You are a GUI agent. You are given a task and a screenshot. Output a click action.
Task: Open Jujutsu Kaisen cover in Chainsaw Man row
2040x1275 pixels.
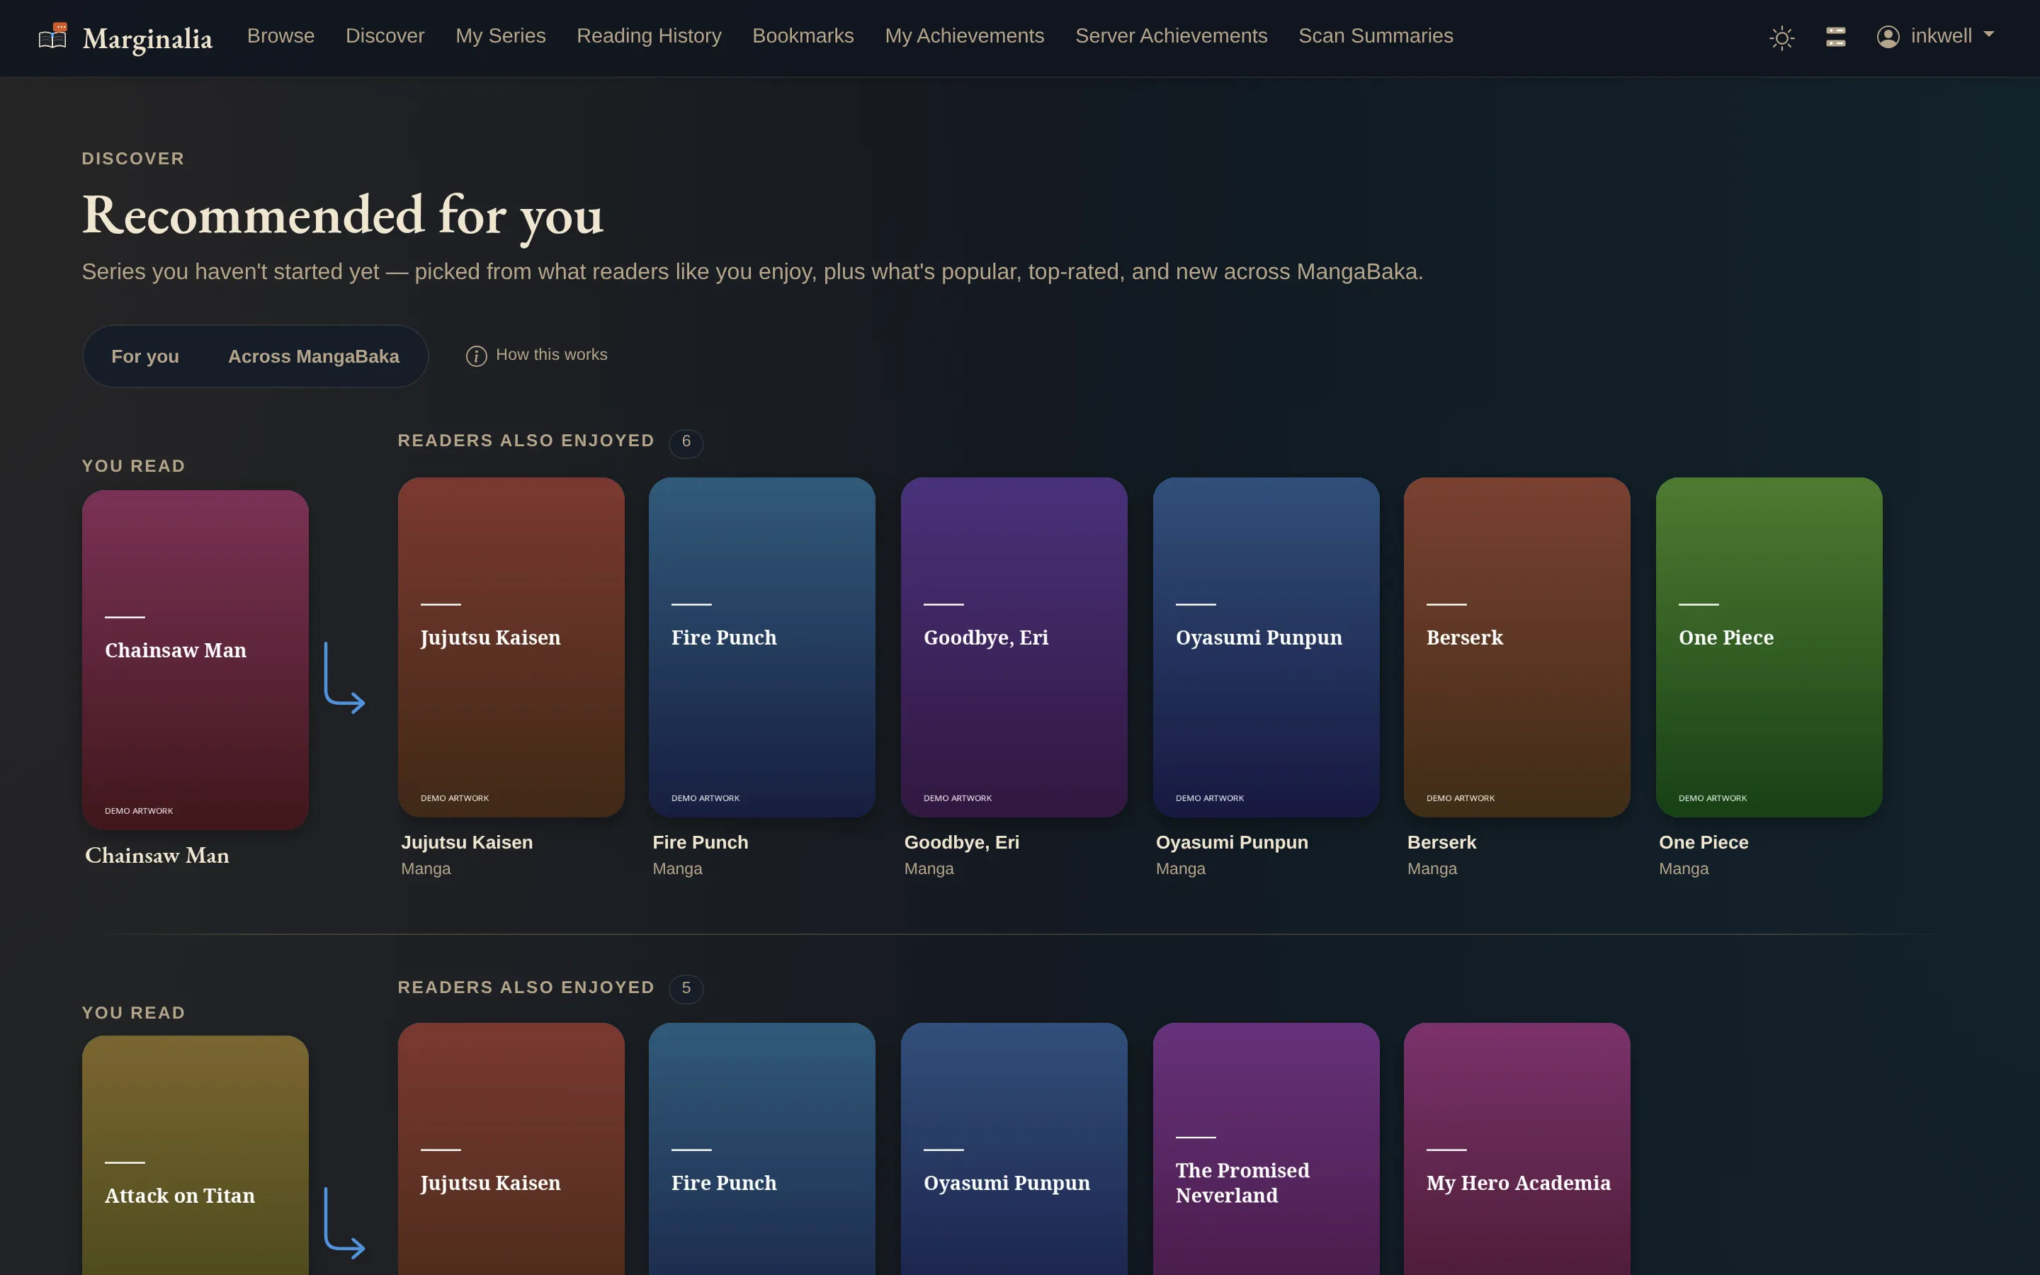[511, 647]
